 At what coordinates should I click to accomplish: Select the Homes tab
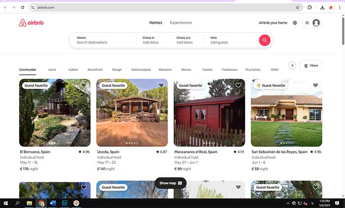click(156, 23)
